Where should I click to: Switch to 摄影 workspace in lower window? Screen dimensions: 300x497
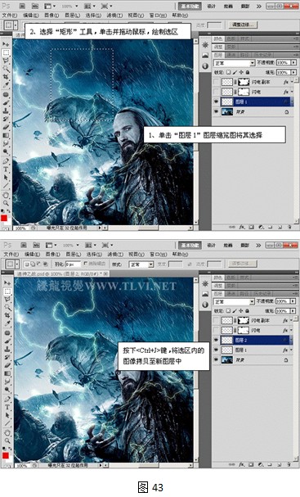[x=244, y=245]
